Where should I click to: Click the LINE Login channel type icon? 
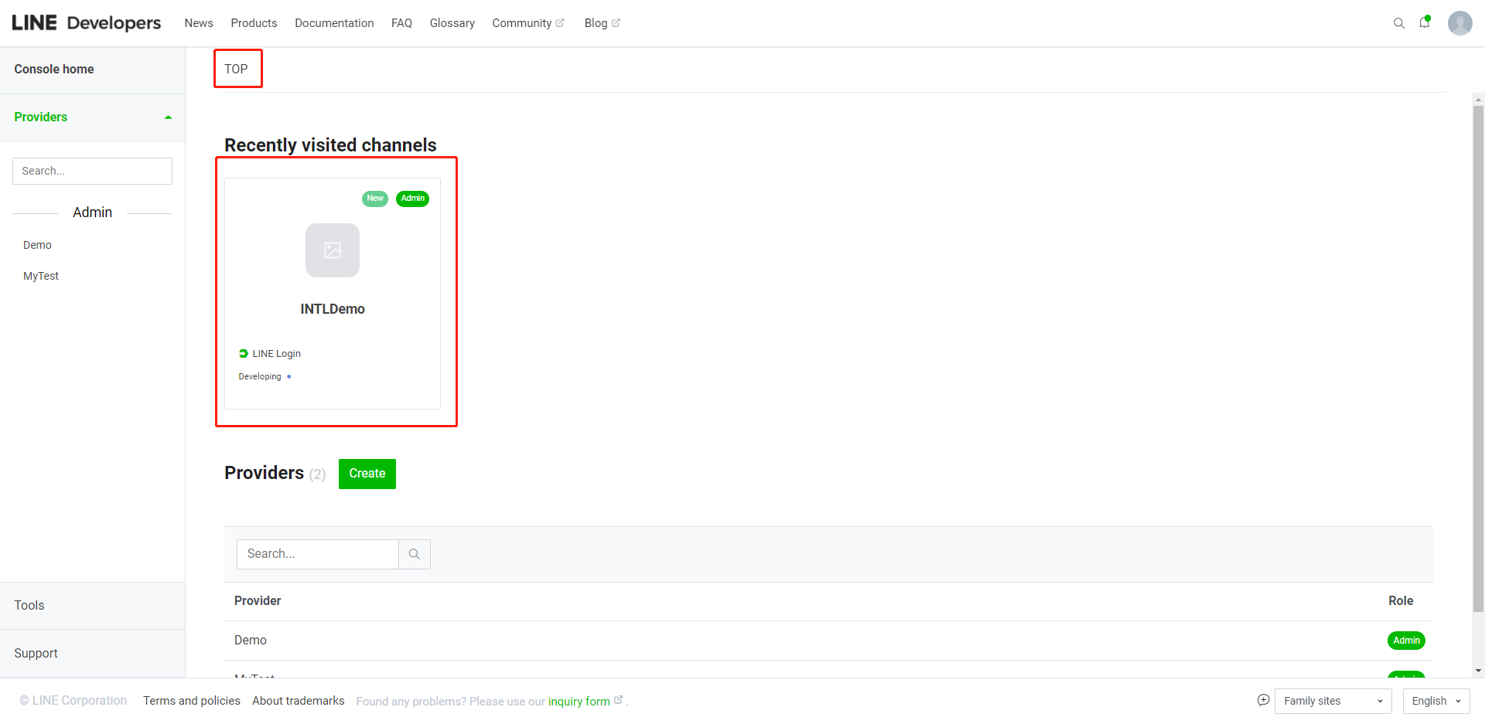point(244,354)
